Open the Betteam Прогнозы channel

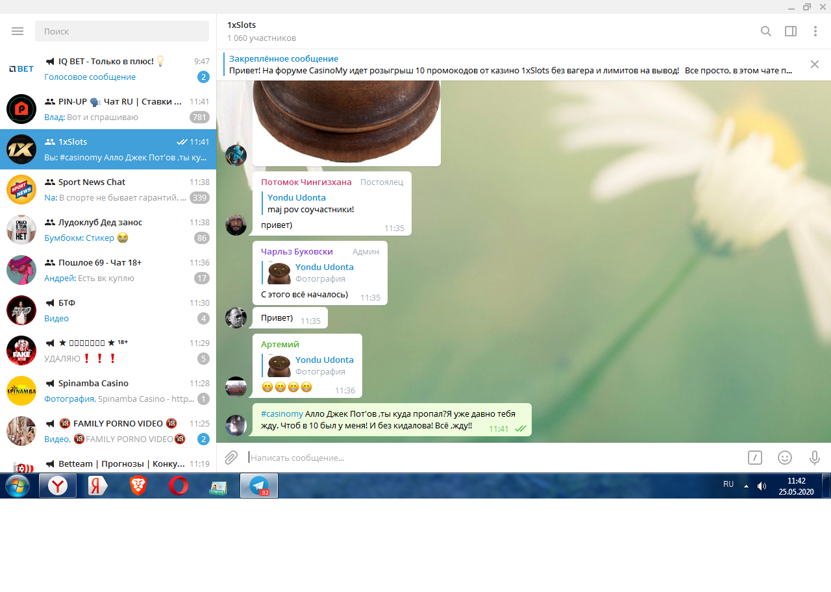pos(108,463)
